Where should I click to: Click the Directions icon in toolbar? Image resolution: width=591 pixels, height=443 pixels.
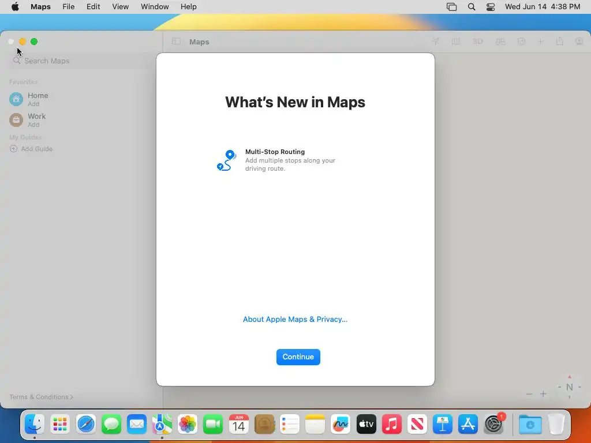[521, 42]
